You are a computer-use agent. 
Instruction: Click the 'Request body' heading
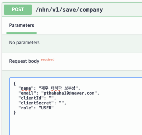pos(24,61)
